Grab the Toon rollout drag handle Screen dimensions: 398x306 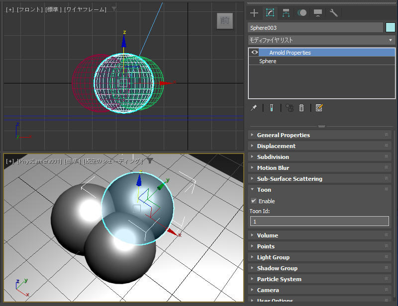pos(386,189)
